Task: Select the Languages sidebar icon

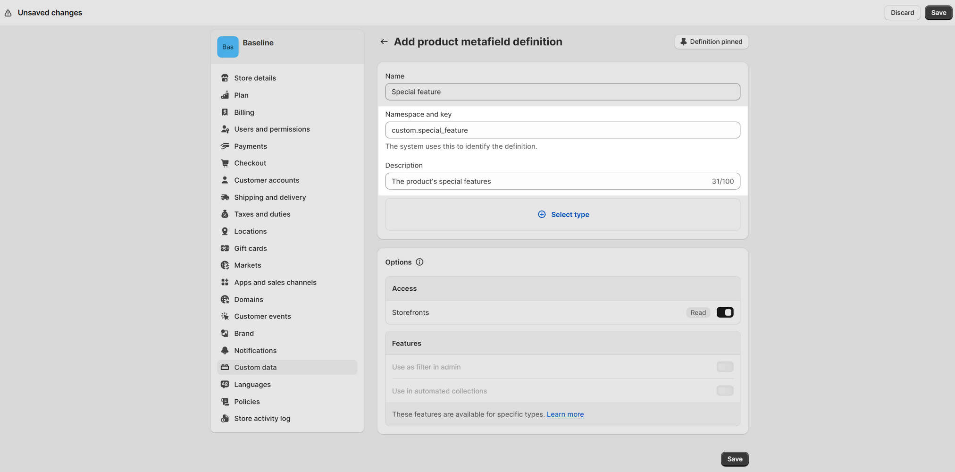Action: tap(225, 384)
